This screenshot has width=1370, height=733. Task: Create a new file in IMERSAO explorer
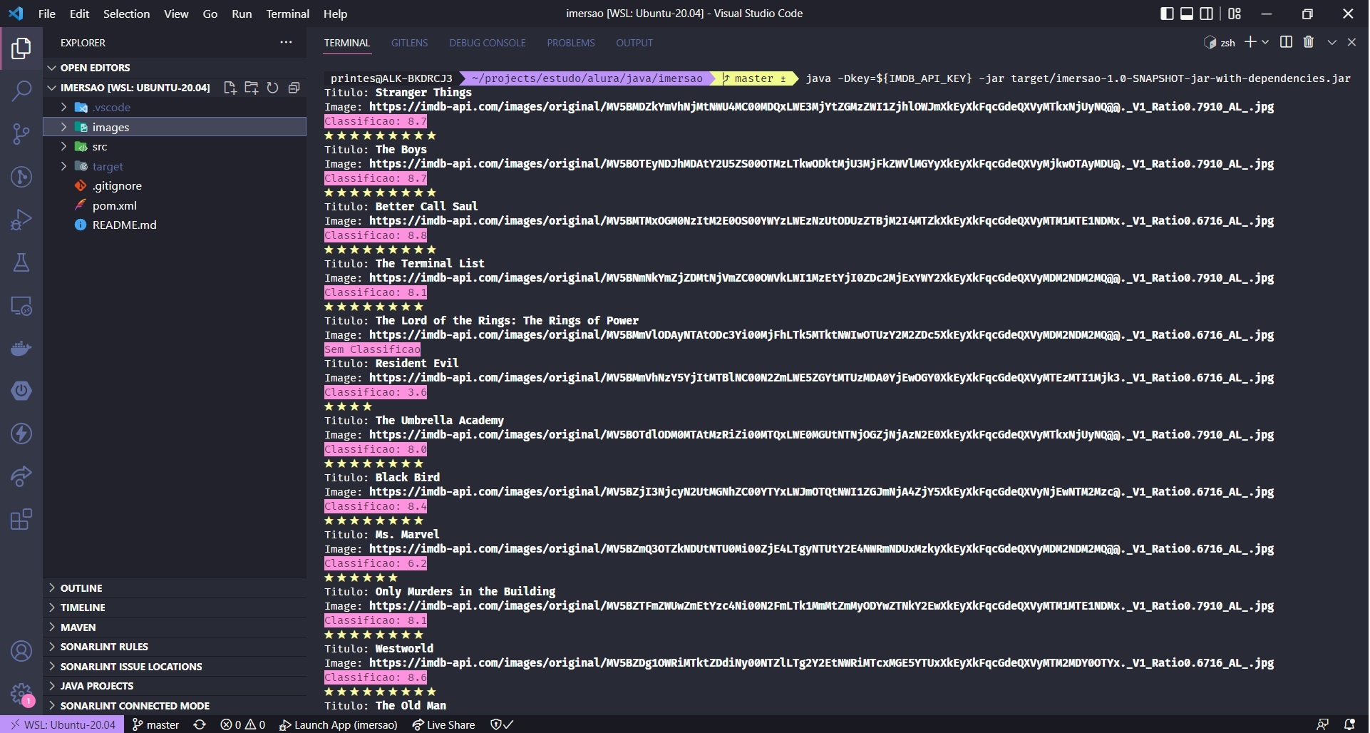point(230,88)
